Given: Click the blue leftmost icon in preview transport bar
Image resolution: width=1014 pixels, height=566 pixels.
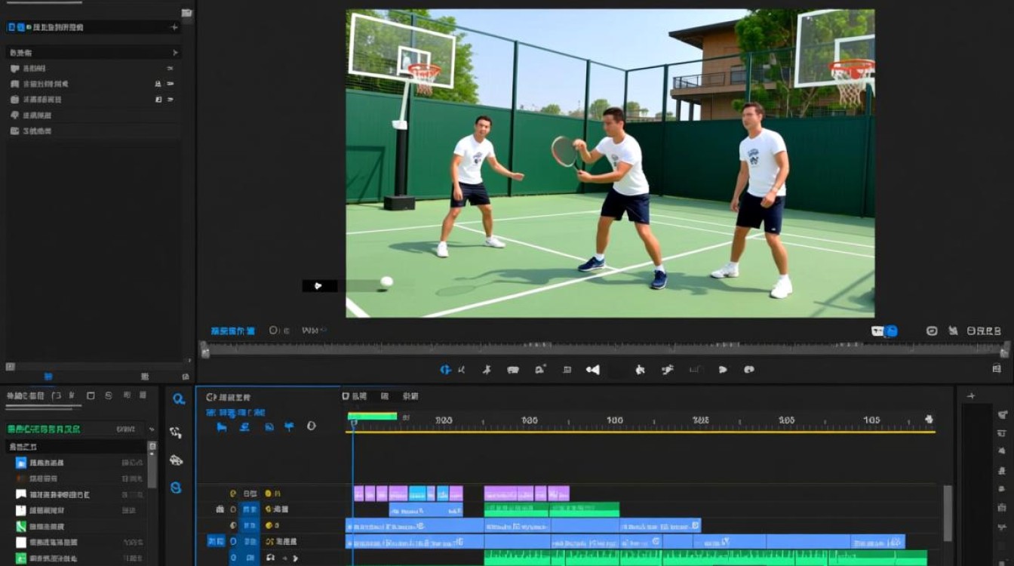Looking at the screenshot, I should (445, 370).
